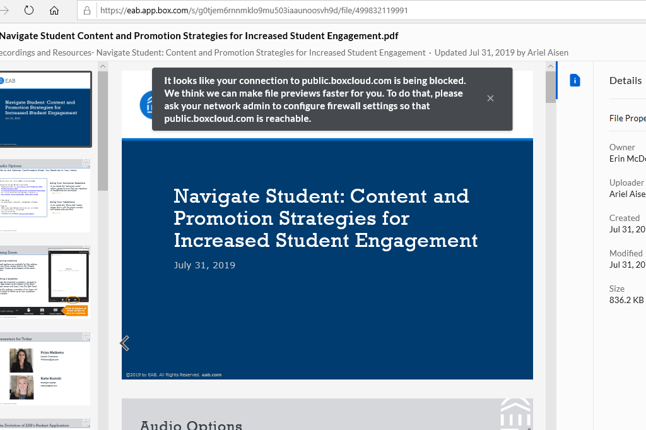Viewport: 646px width, 430px height.
Task: Click the Updated Jul 31, 2019 by Ariel Aisen text
Action: (x=502, y=53)
